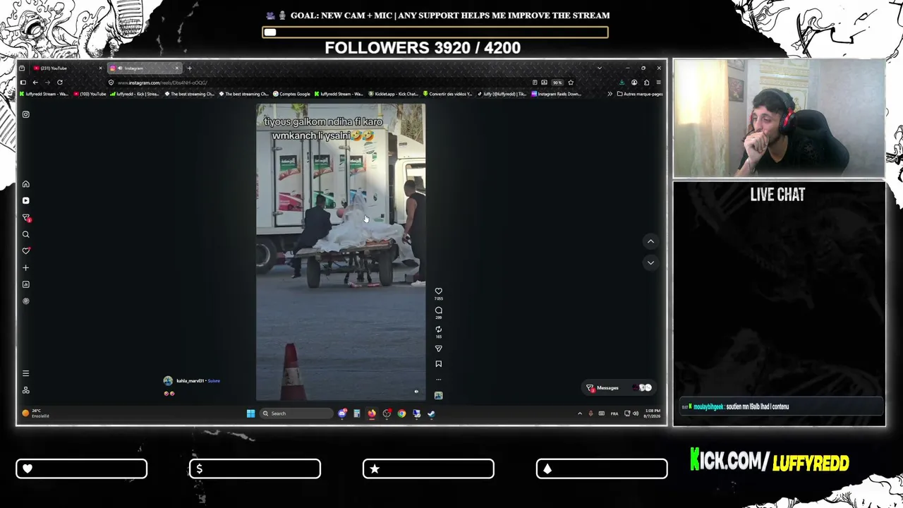Open a new browser tab with plus

[189, 68]
